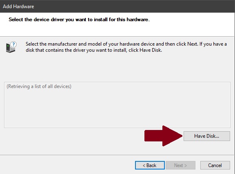This screenshot has width=235, height=174.
Task: Click the empty footer area left of Back
Action: [x=67, y=165]
